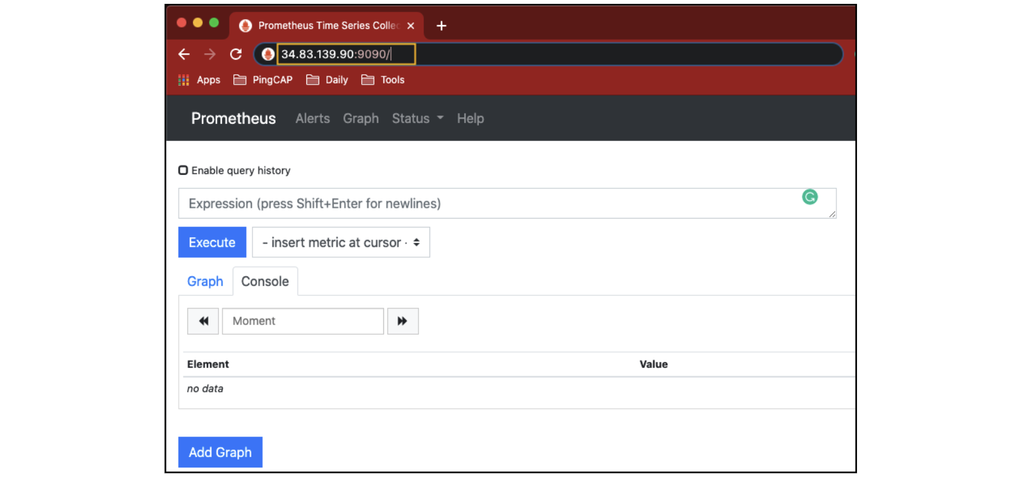
Task: Open the Tools bookmarks folder
Action: coord(383,80)
